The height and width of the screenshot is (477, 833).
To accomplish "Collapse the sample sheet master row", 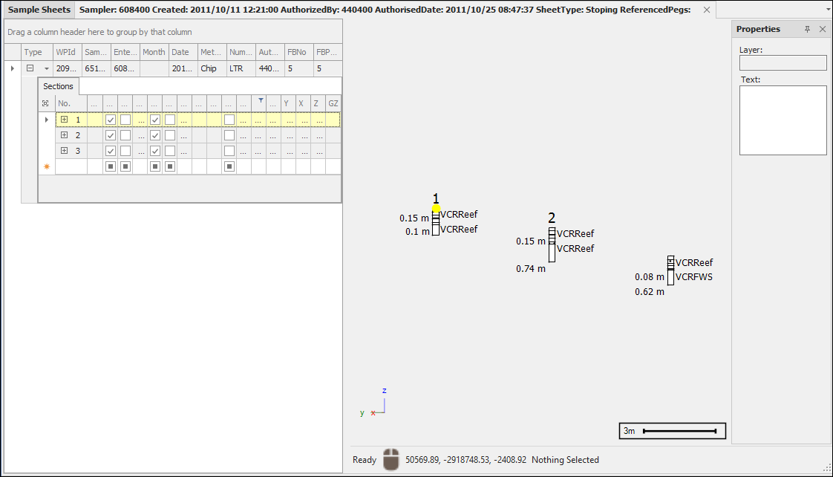I will pos(30,68).
